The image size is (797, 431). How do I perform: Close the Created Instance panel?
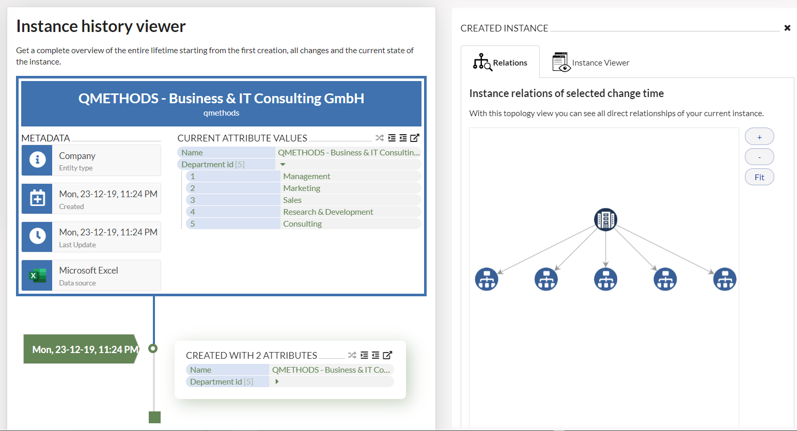[x=787, y=28]
